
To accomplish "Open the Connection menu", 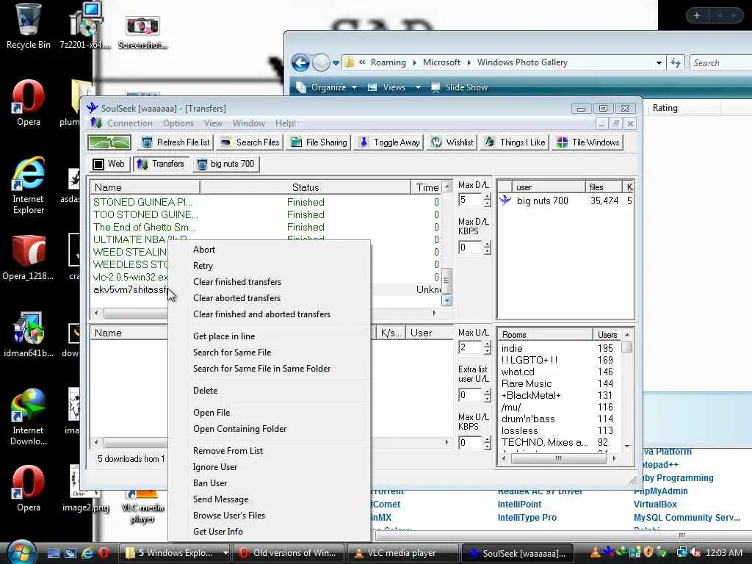I will [129, 123].
